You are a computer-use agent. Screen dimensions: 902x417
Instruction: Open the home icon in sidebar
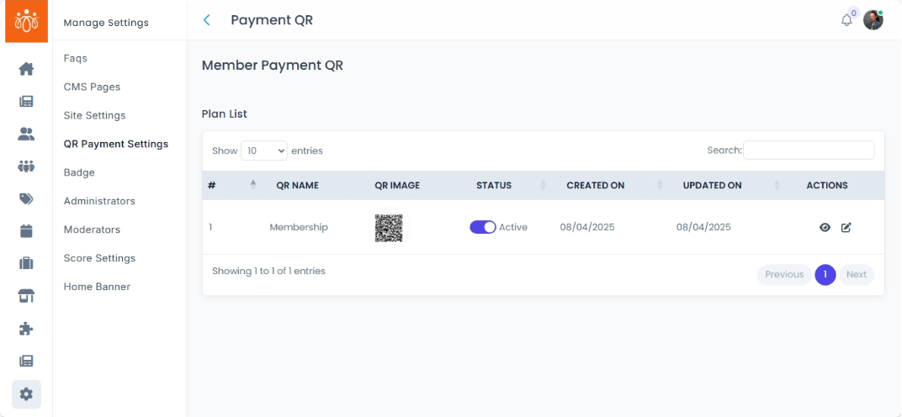click(26, 69)
